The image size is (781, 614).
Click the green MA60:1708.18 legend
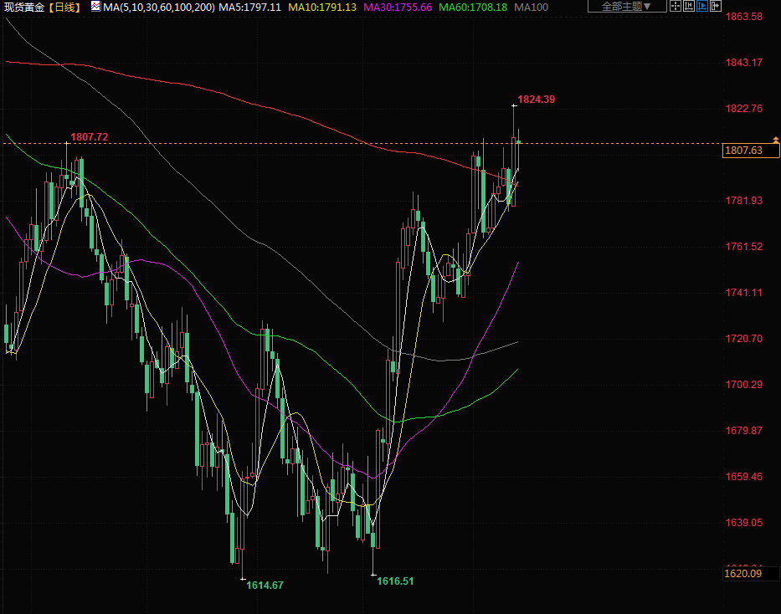[473, 7]
